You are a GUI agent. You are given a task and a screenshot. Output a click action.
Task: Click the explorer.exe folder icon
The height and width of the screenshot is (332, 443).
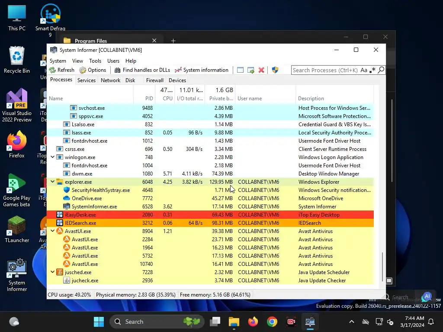tap(59, 182)
